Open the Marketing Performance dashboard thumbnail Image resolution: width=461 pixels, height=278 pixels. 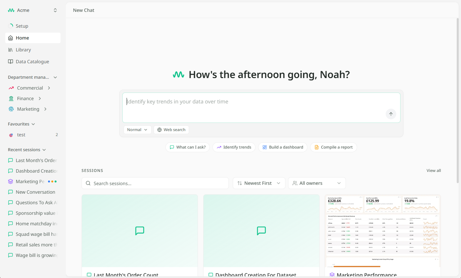click(383, 231)
